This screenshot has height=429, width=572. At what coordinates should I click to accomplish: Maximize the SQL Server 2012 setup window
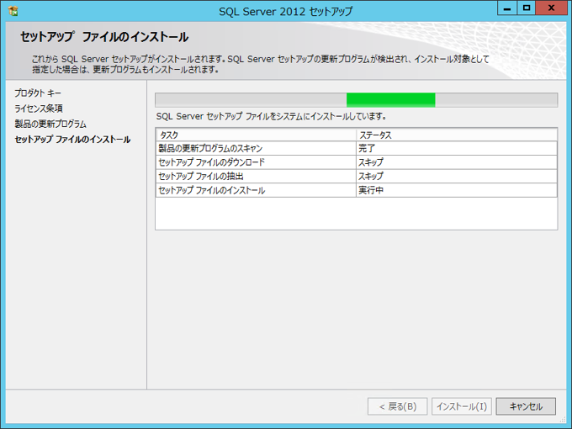[x=526, y=8]
